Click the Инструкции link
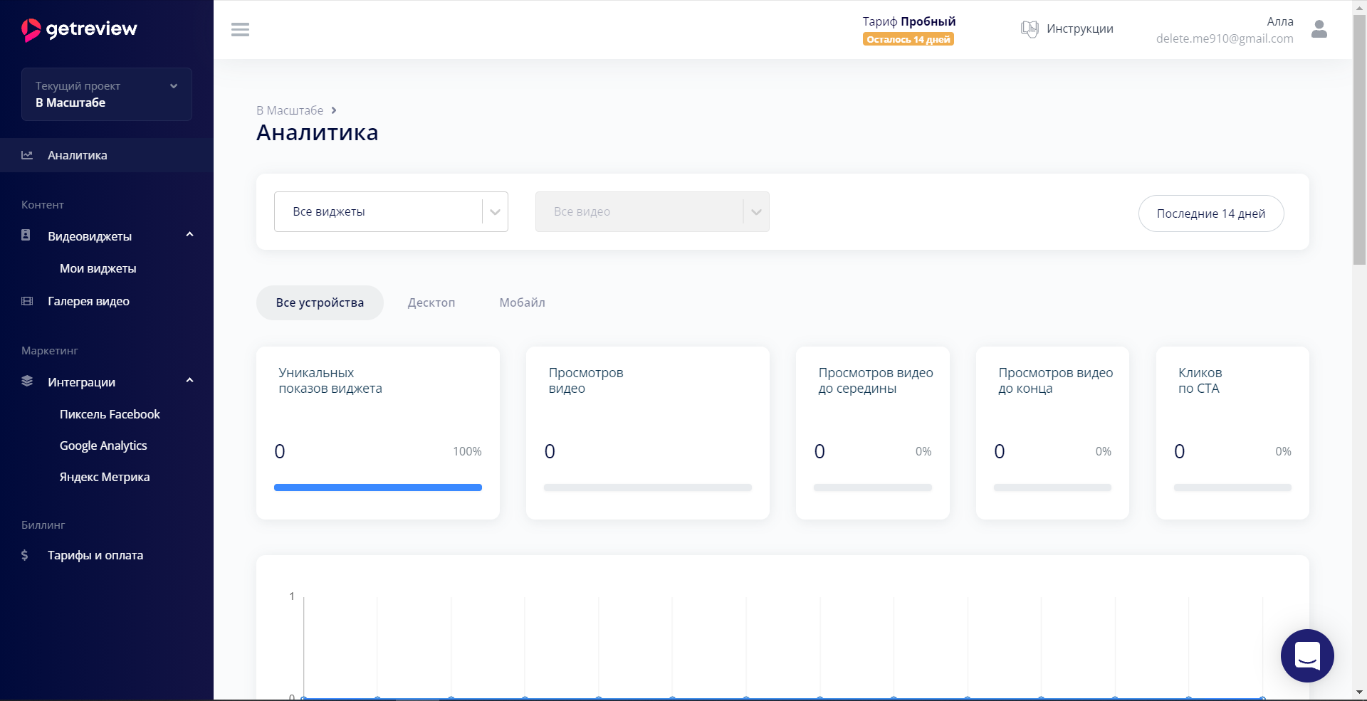The width and height of the screenshot is (1367, 701). pos(1079,29)
